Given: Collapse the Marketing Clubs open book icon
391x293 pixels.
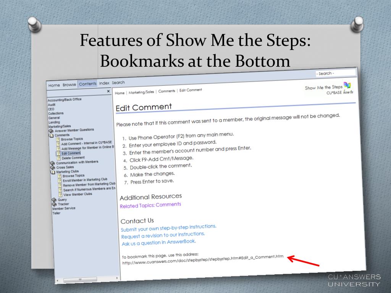Looking at the screenshot, I should pos(53,172).
